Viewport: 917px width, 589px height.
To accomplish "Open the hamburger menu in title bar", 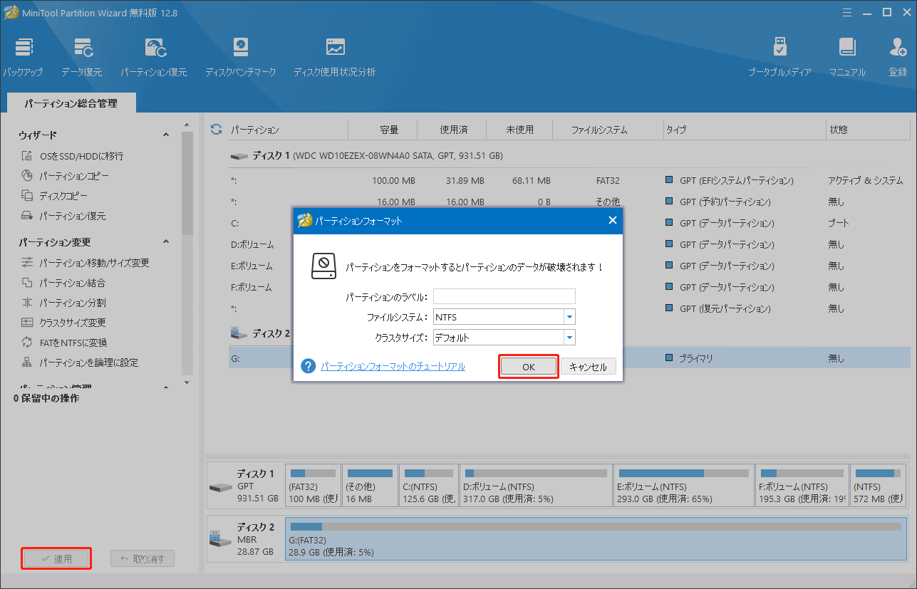I will [846, 12].
